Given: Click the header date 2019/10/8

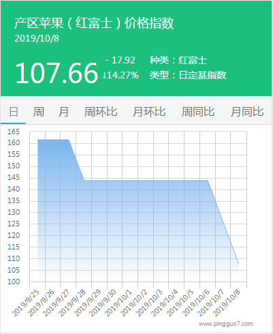Looking at the screenshot, I should click(x=37, y=38).
